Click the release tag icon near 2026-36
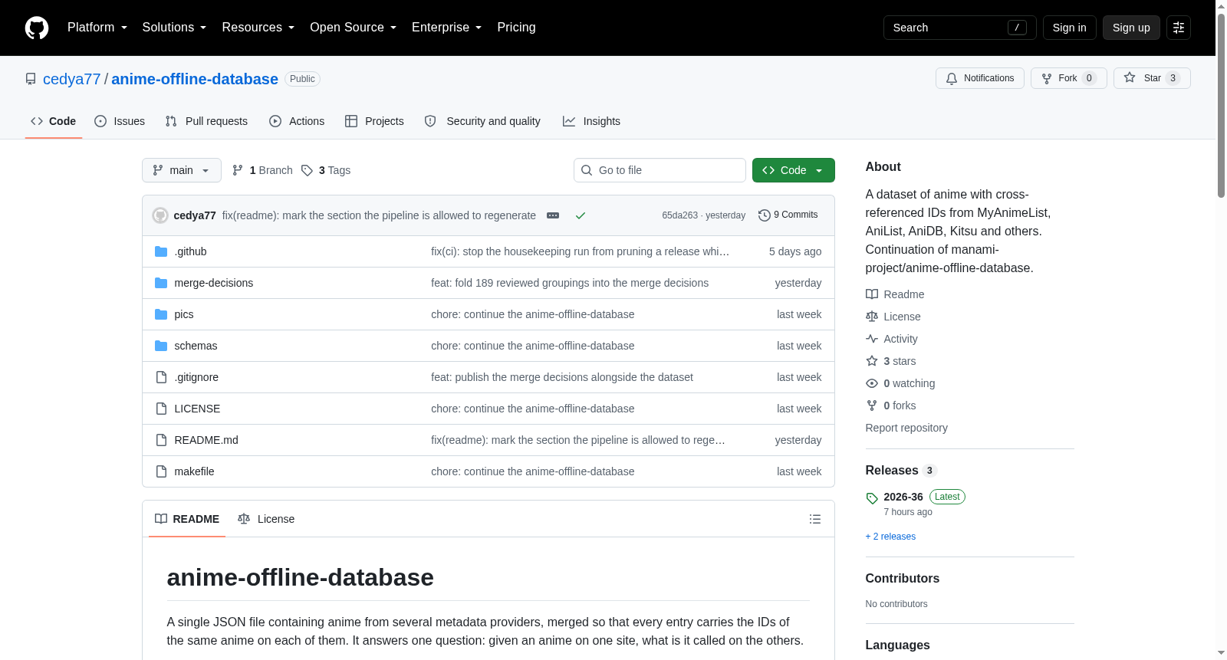 [872, 498]
